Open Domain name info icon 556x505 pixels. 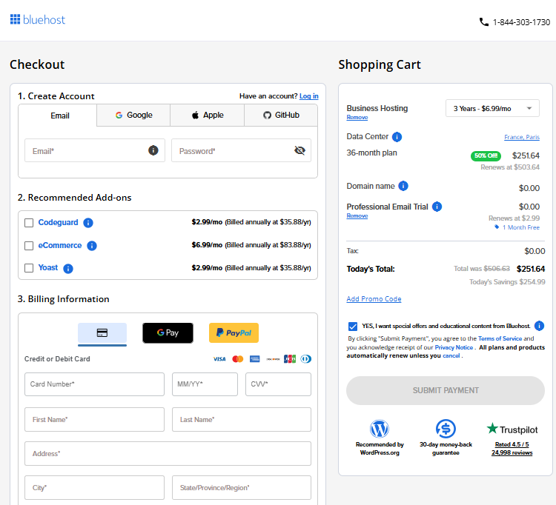403,186
